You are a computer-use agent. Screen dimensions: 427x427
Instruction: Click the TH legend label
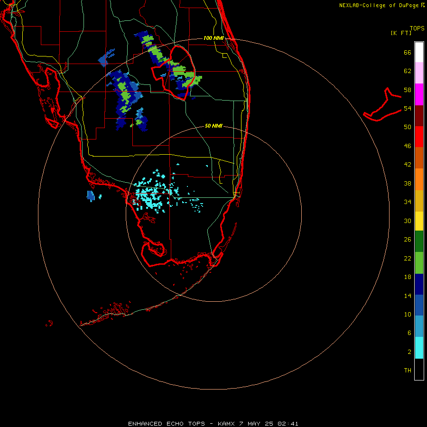(408, 371)
